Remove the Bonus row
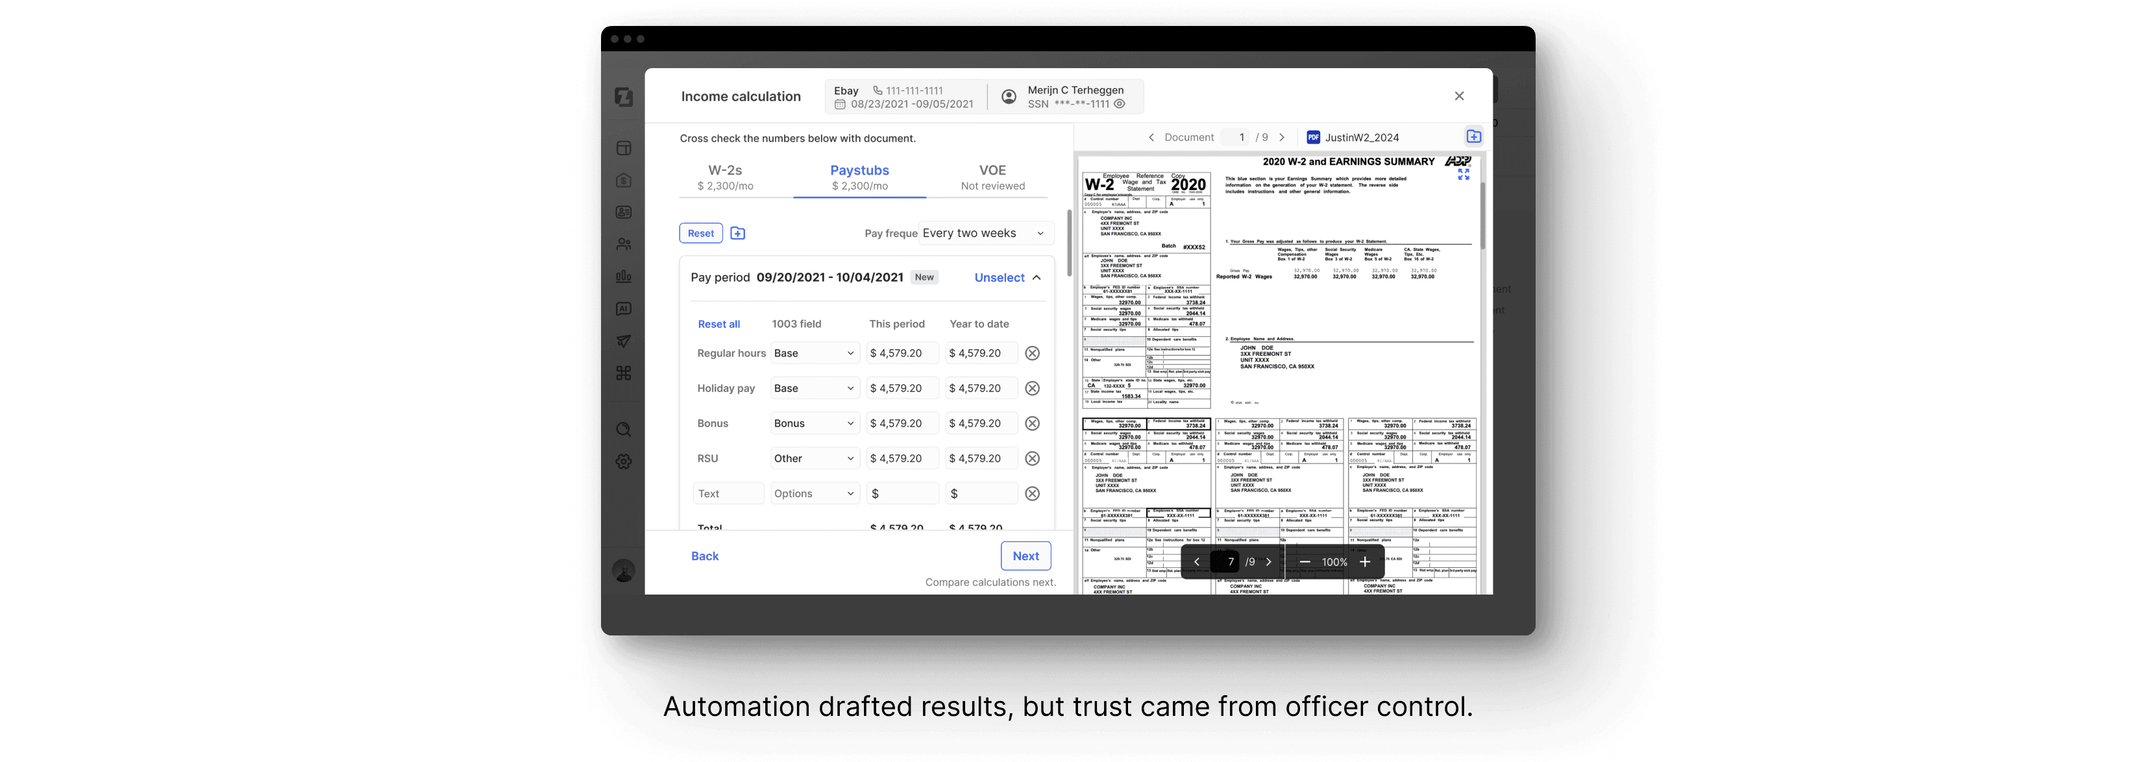Screen dimensions: 2136x762 point(1031,424)
